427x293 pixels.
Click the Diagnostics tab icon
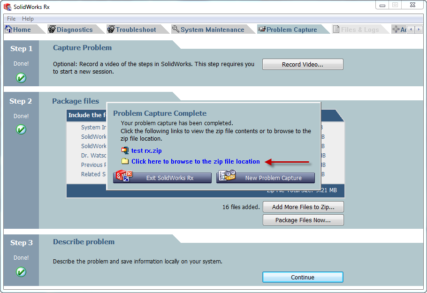click(x=52, y=29)
